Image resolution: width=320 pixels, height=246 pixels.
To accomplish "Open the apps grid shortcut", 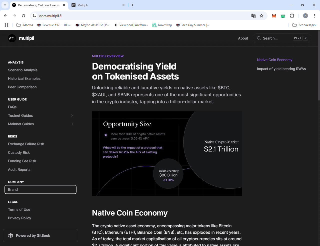I will pyautogui.click(x=6, y=25).
